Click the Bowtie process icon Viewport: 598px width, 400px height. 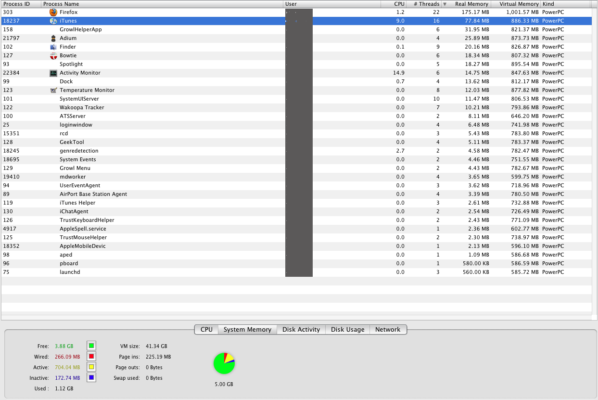pos(53,55)
